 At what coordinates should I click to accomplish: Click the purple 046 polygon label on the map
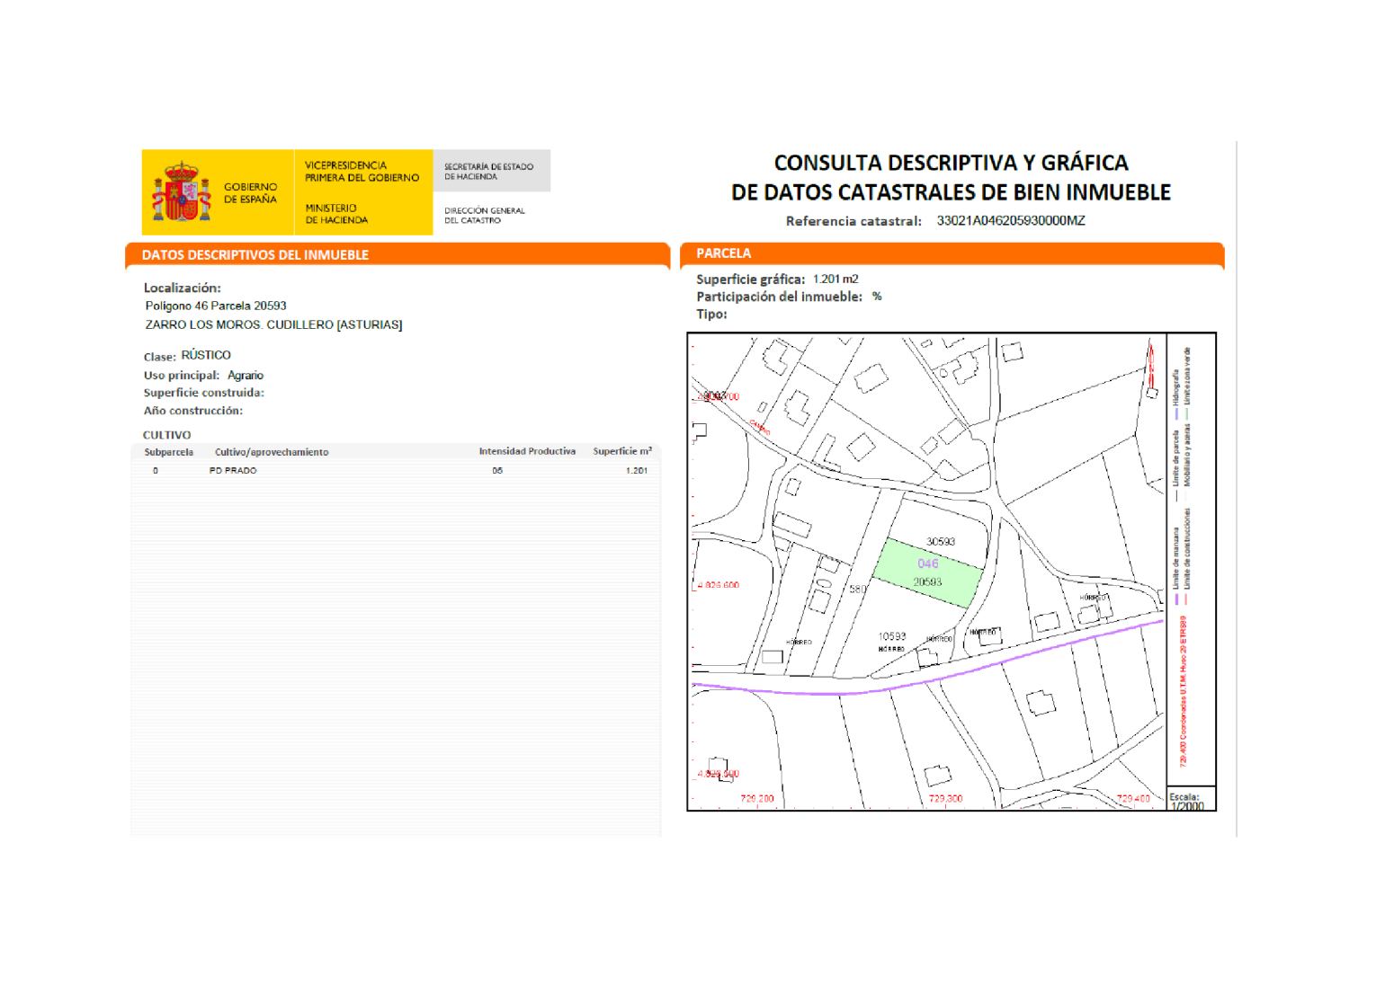tap(928, 563)
